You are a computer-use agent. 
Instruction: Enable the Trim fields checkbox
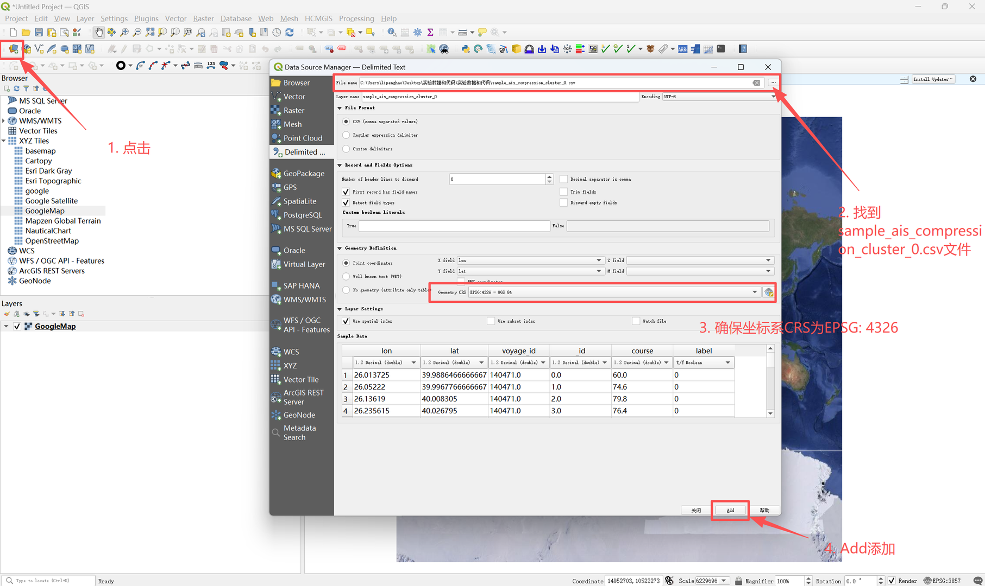point(564,192)
